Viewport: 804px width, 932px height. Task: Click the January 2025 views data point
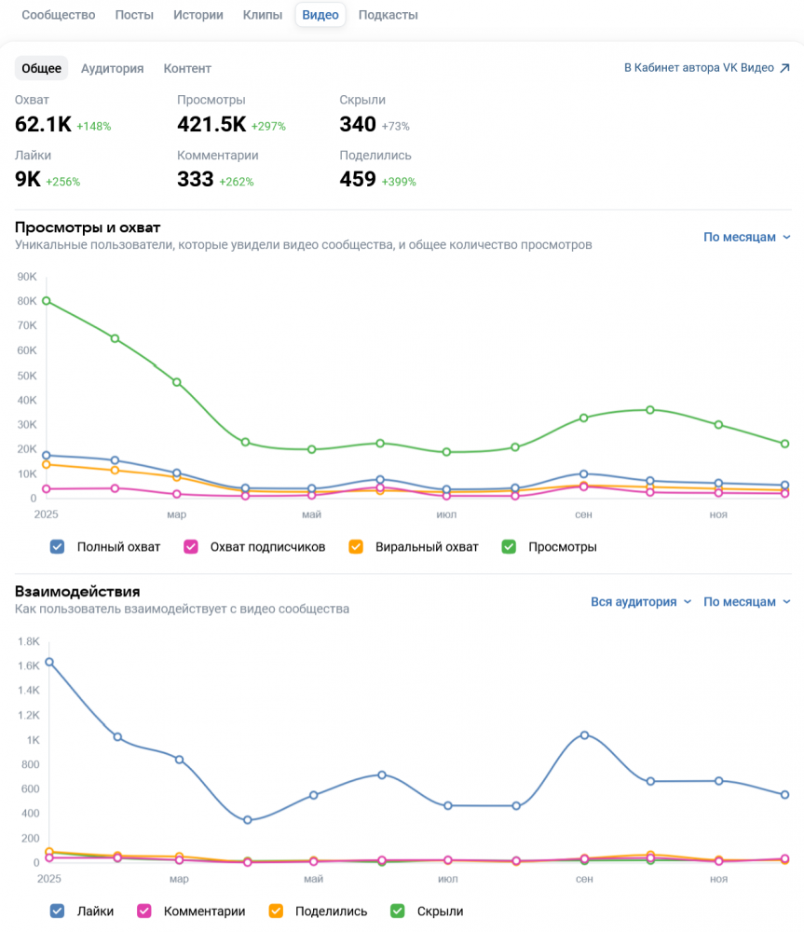click(46, 301)
